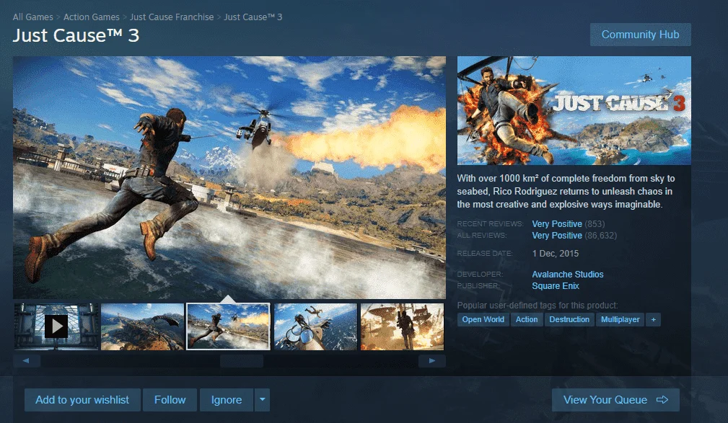
Task: Select the helicopter flame screenshot thumbnail
Action: 228,326
